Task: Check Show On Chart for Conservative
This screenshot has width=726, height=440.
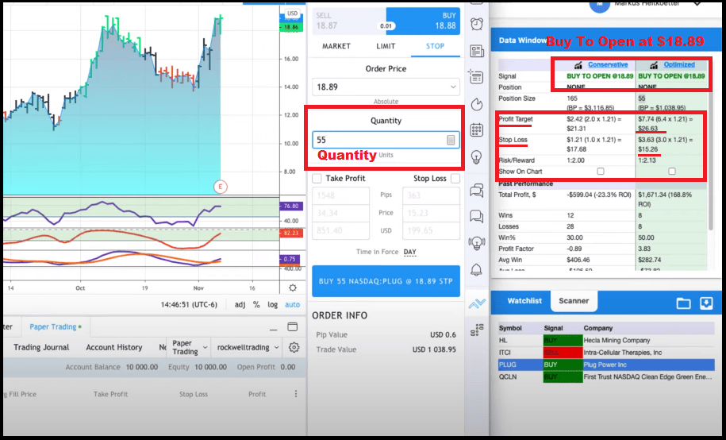Action: pyautogui.click(x=601, y=171)
